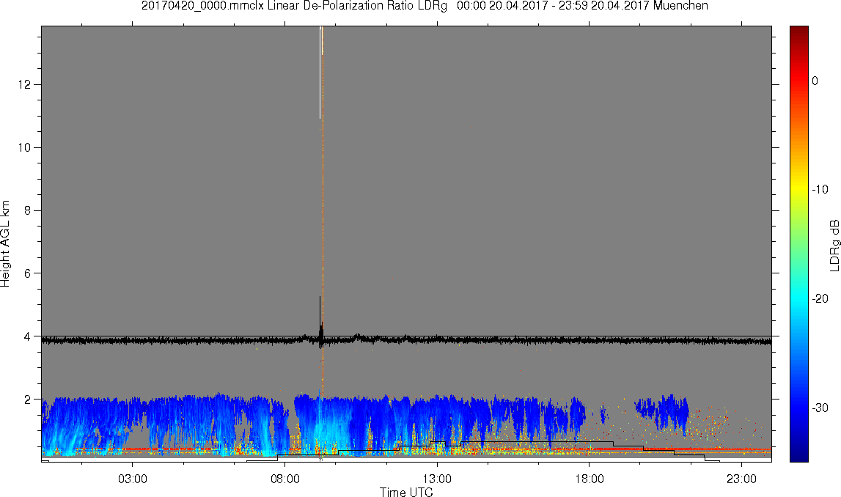This screenshot has height=497, width=841.
Task: Click the height tick label 6
Action: point(28,273)
